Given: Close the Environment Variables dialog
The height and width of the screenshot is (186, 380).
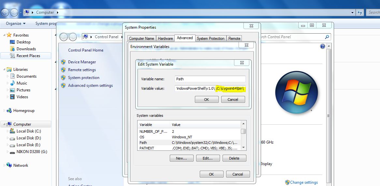Looking at the screenshot, I should pos(246,45).
